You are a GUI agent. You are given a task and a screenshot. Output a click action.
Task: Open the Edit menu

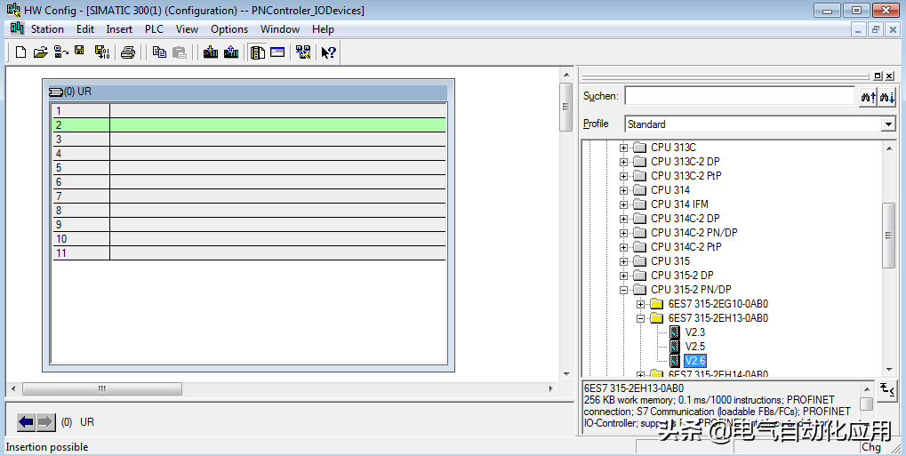(85, 29)
